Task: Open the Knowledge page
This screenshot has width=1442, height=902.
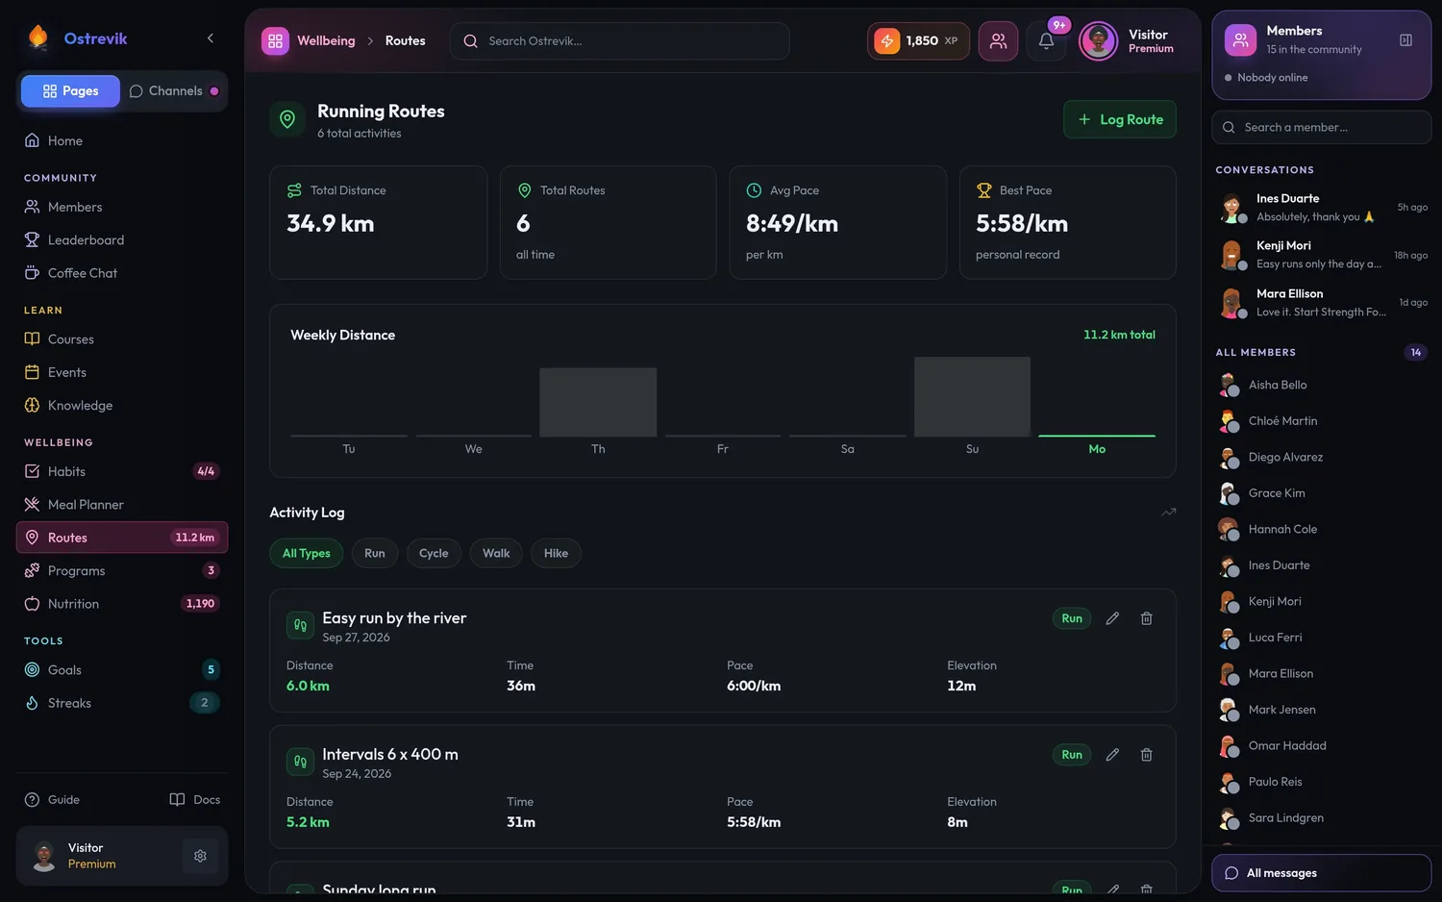Action: pyautogui.click(x=122, y=406)
